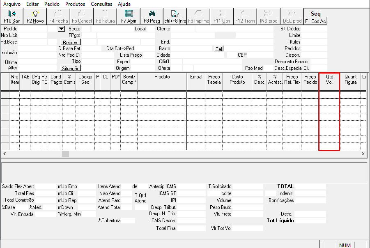This screenshot has height=248, width=370.
Task: Click the grid's left scroll arrow
Action: point(5,154)
